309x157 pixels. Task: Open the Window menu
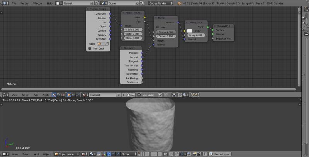(x=37, y=3)
